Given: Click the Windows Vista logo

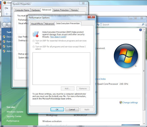Looking at the screenshot, I should (126, 56).
